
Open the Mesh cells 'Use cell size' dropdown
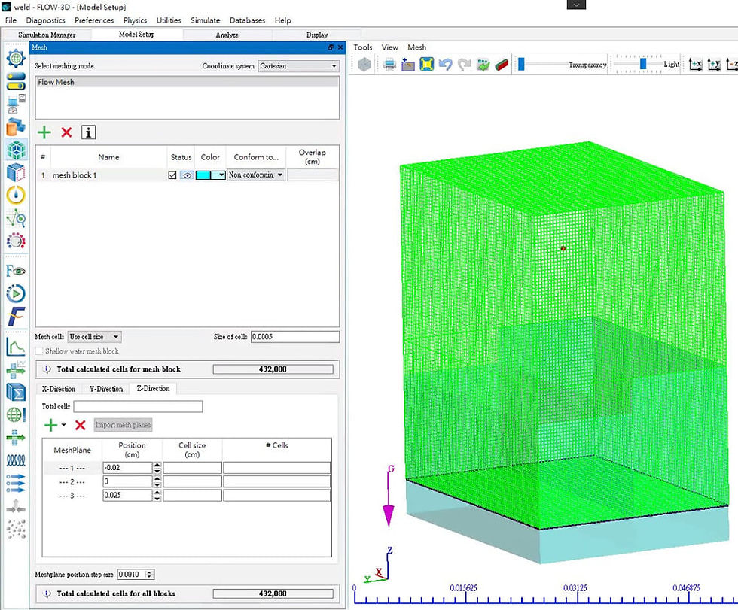coord(94,336)
